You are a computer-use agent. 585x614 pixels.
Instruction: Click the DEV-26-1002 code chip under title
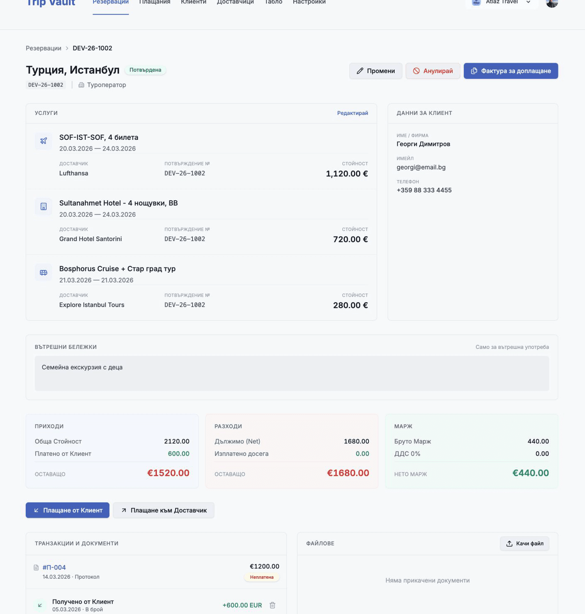pyautogui.click(x=46, y=85)
